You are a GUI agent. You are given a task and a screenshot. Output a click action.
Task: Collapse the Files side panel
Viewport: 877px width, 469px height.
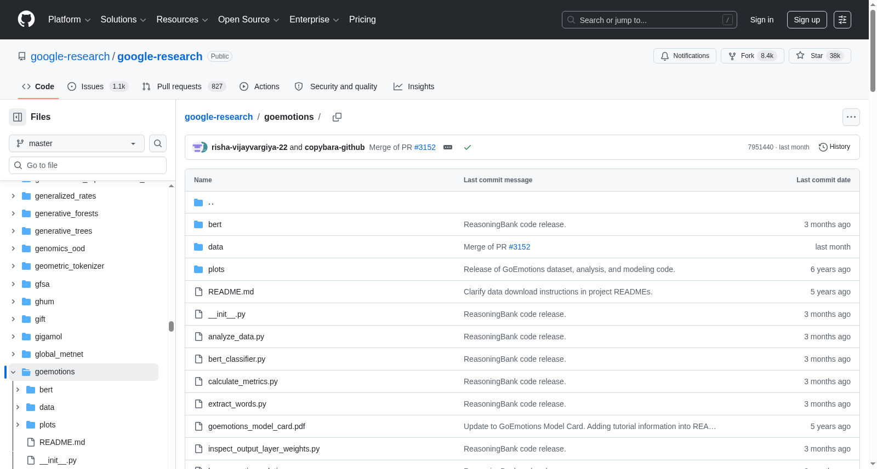[18, 117]
